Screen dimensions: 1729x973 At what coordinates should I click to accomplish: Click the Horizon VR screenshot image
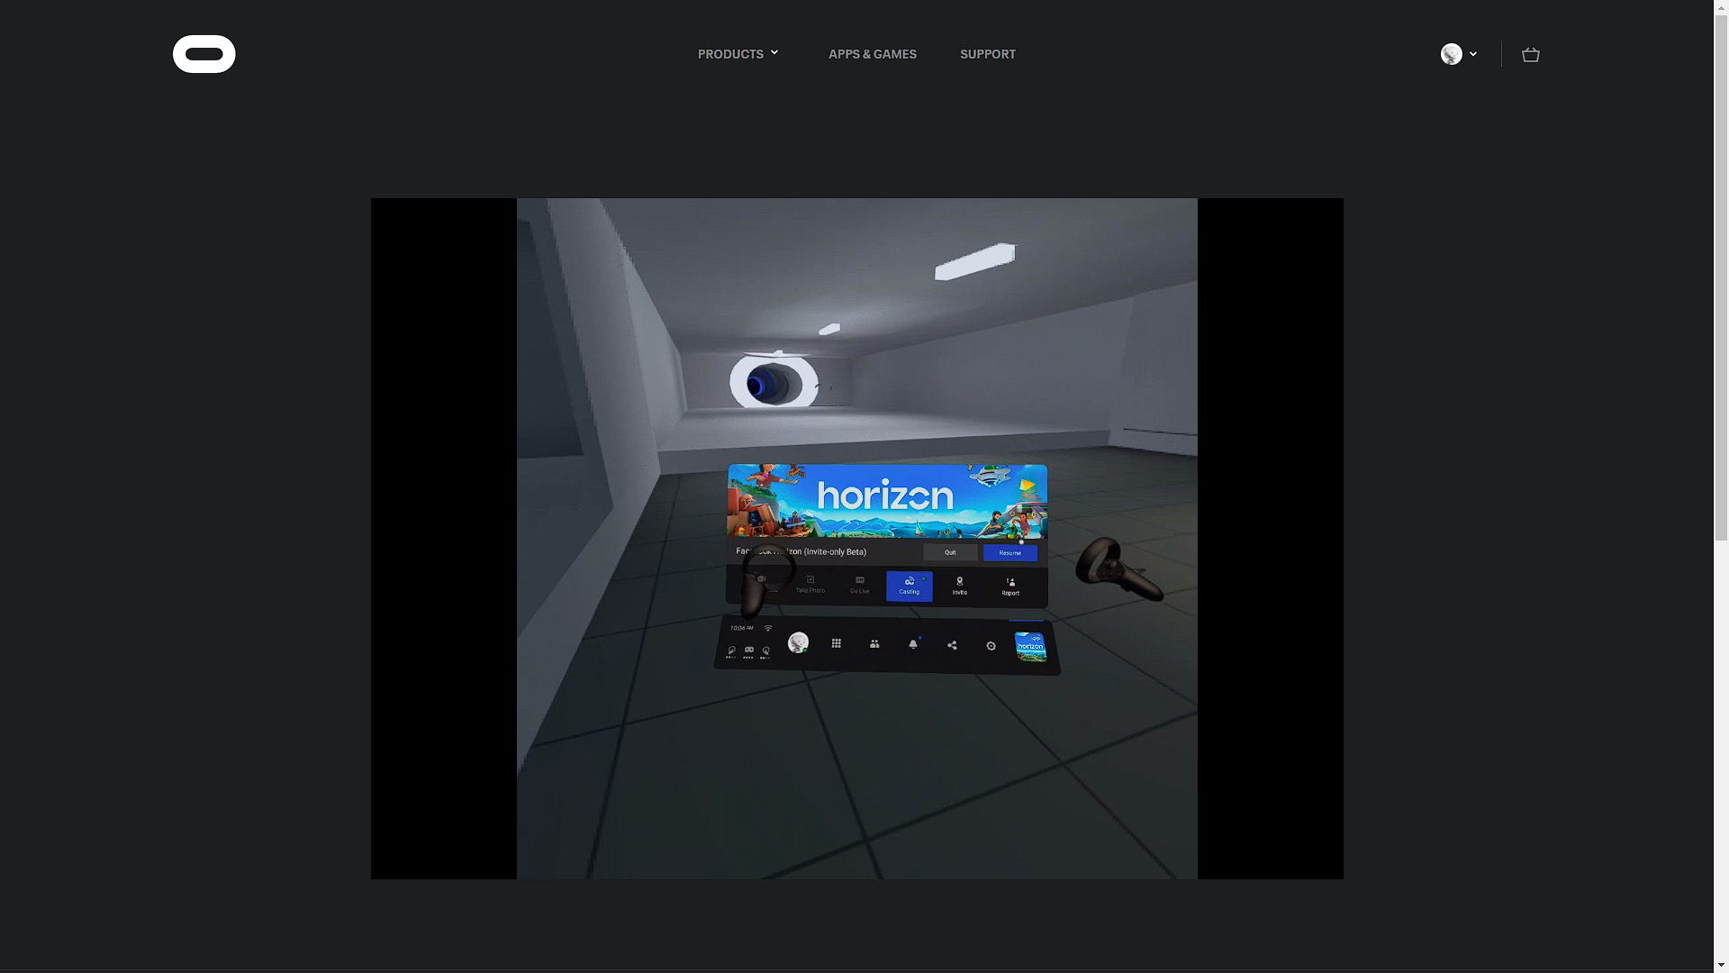857,539
